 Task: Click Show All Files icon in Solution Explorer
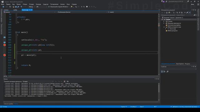tap(182, 12)
